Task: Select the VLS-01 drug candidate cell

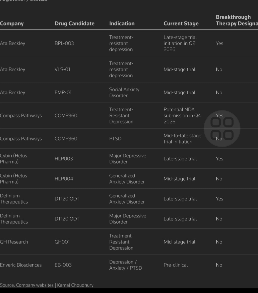Action: coord(62,70)
